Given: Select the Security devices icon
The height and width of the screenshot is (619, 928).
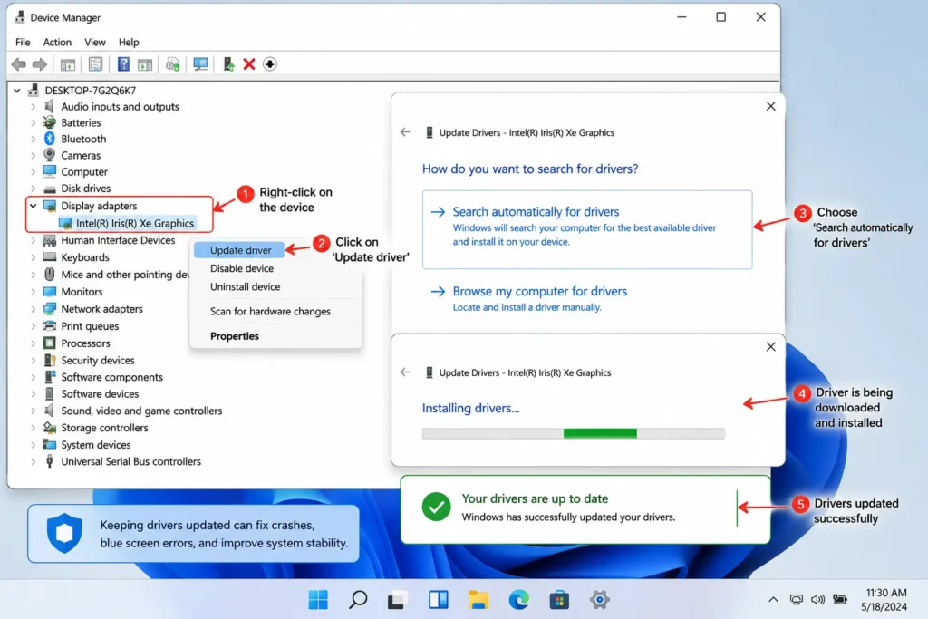Looking at the screenshot, I should [x=50, y=360].
